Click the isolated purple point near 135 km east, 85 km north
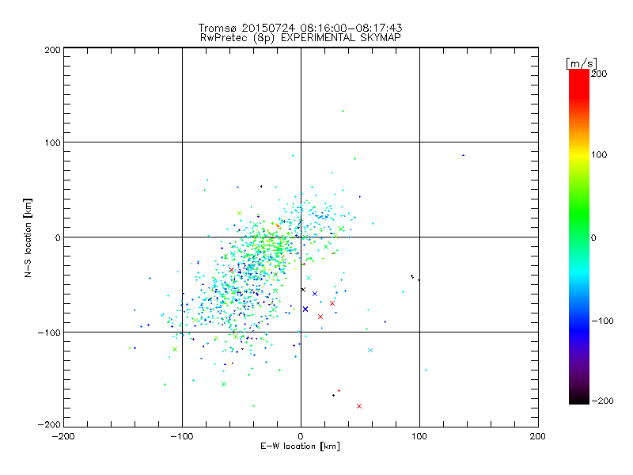633x475 pixels. [x=463, y=155]
